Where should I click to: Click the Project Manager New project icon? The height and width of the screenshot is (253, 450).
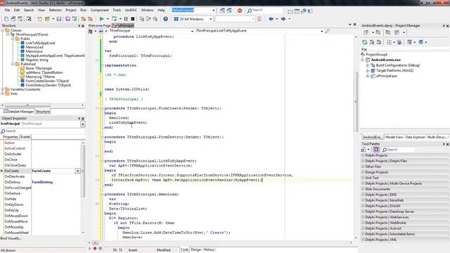coord(366,32)
